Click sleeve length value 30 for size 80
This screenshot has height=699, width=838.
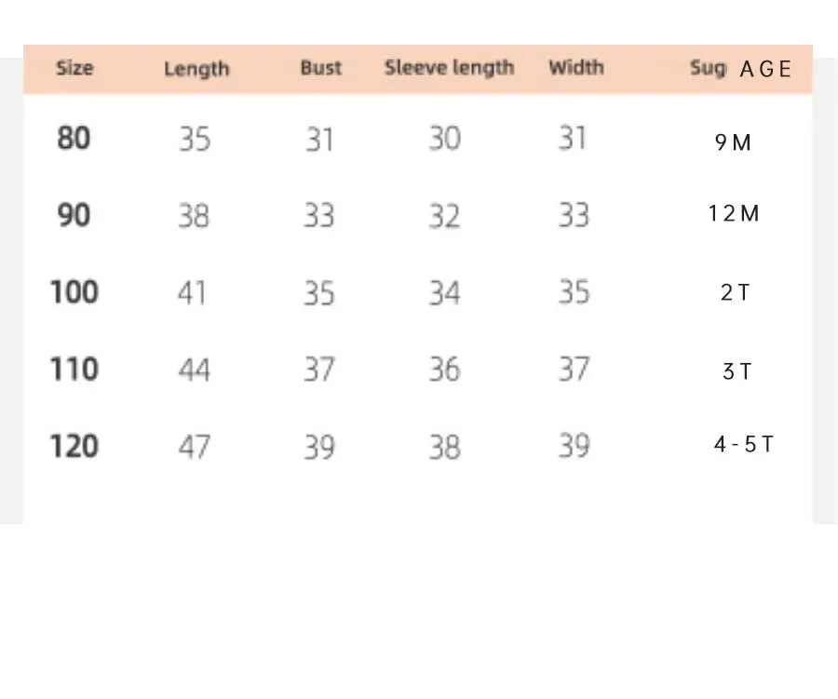click(444, 139)
